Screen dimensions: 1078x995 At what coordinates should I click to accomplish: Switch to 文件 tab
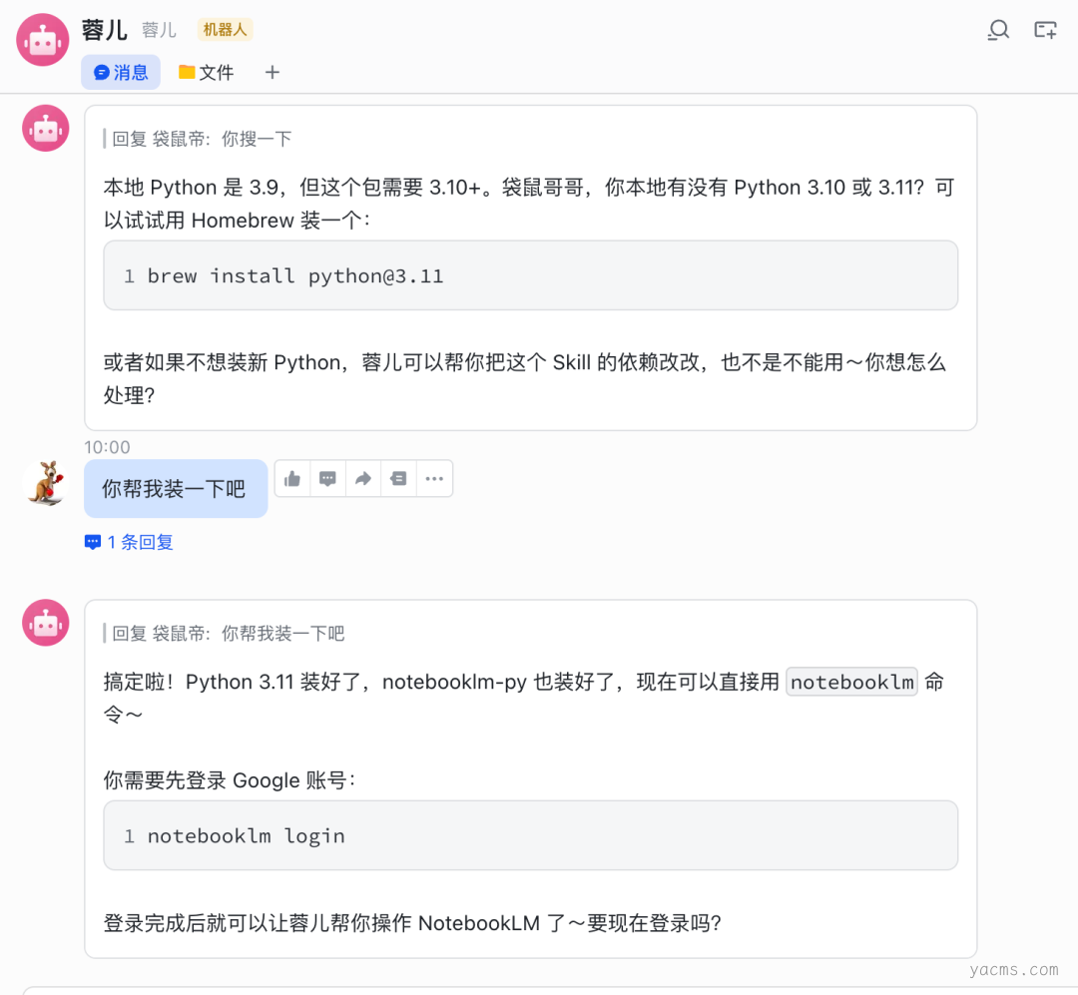point(206,72)
